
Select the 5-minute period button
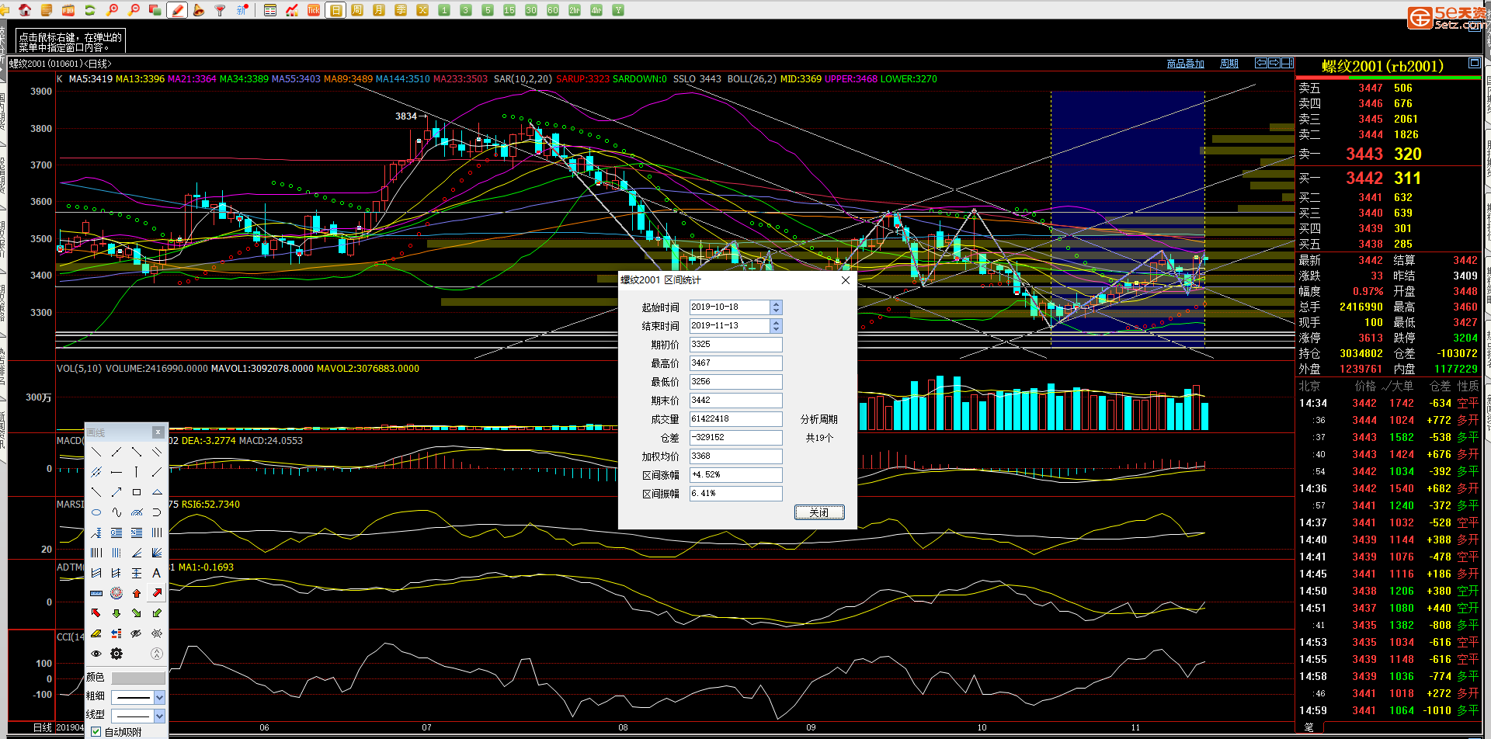point(488,10)
